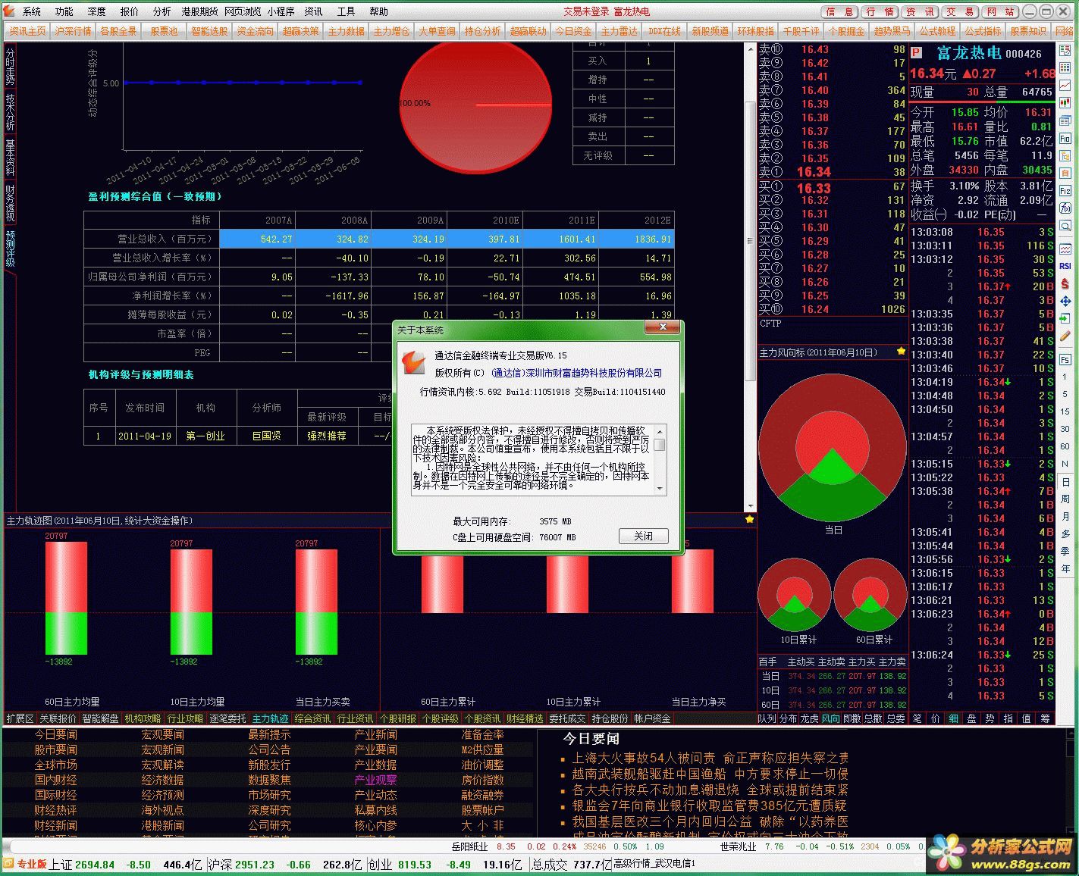Screen dimensions: 1079x876
Task: Click the 上证 index value in the status bar
Action: pos(94,865)
